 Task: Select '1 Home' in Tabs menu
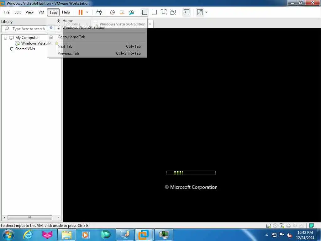[x=97, y=21]
